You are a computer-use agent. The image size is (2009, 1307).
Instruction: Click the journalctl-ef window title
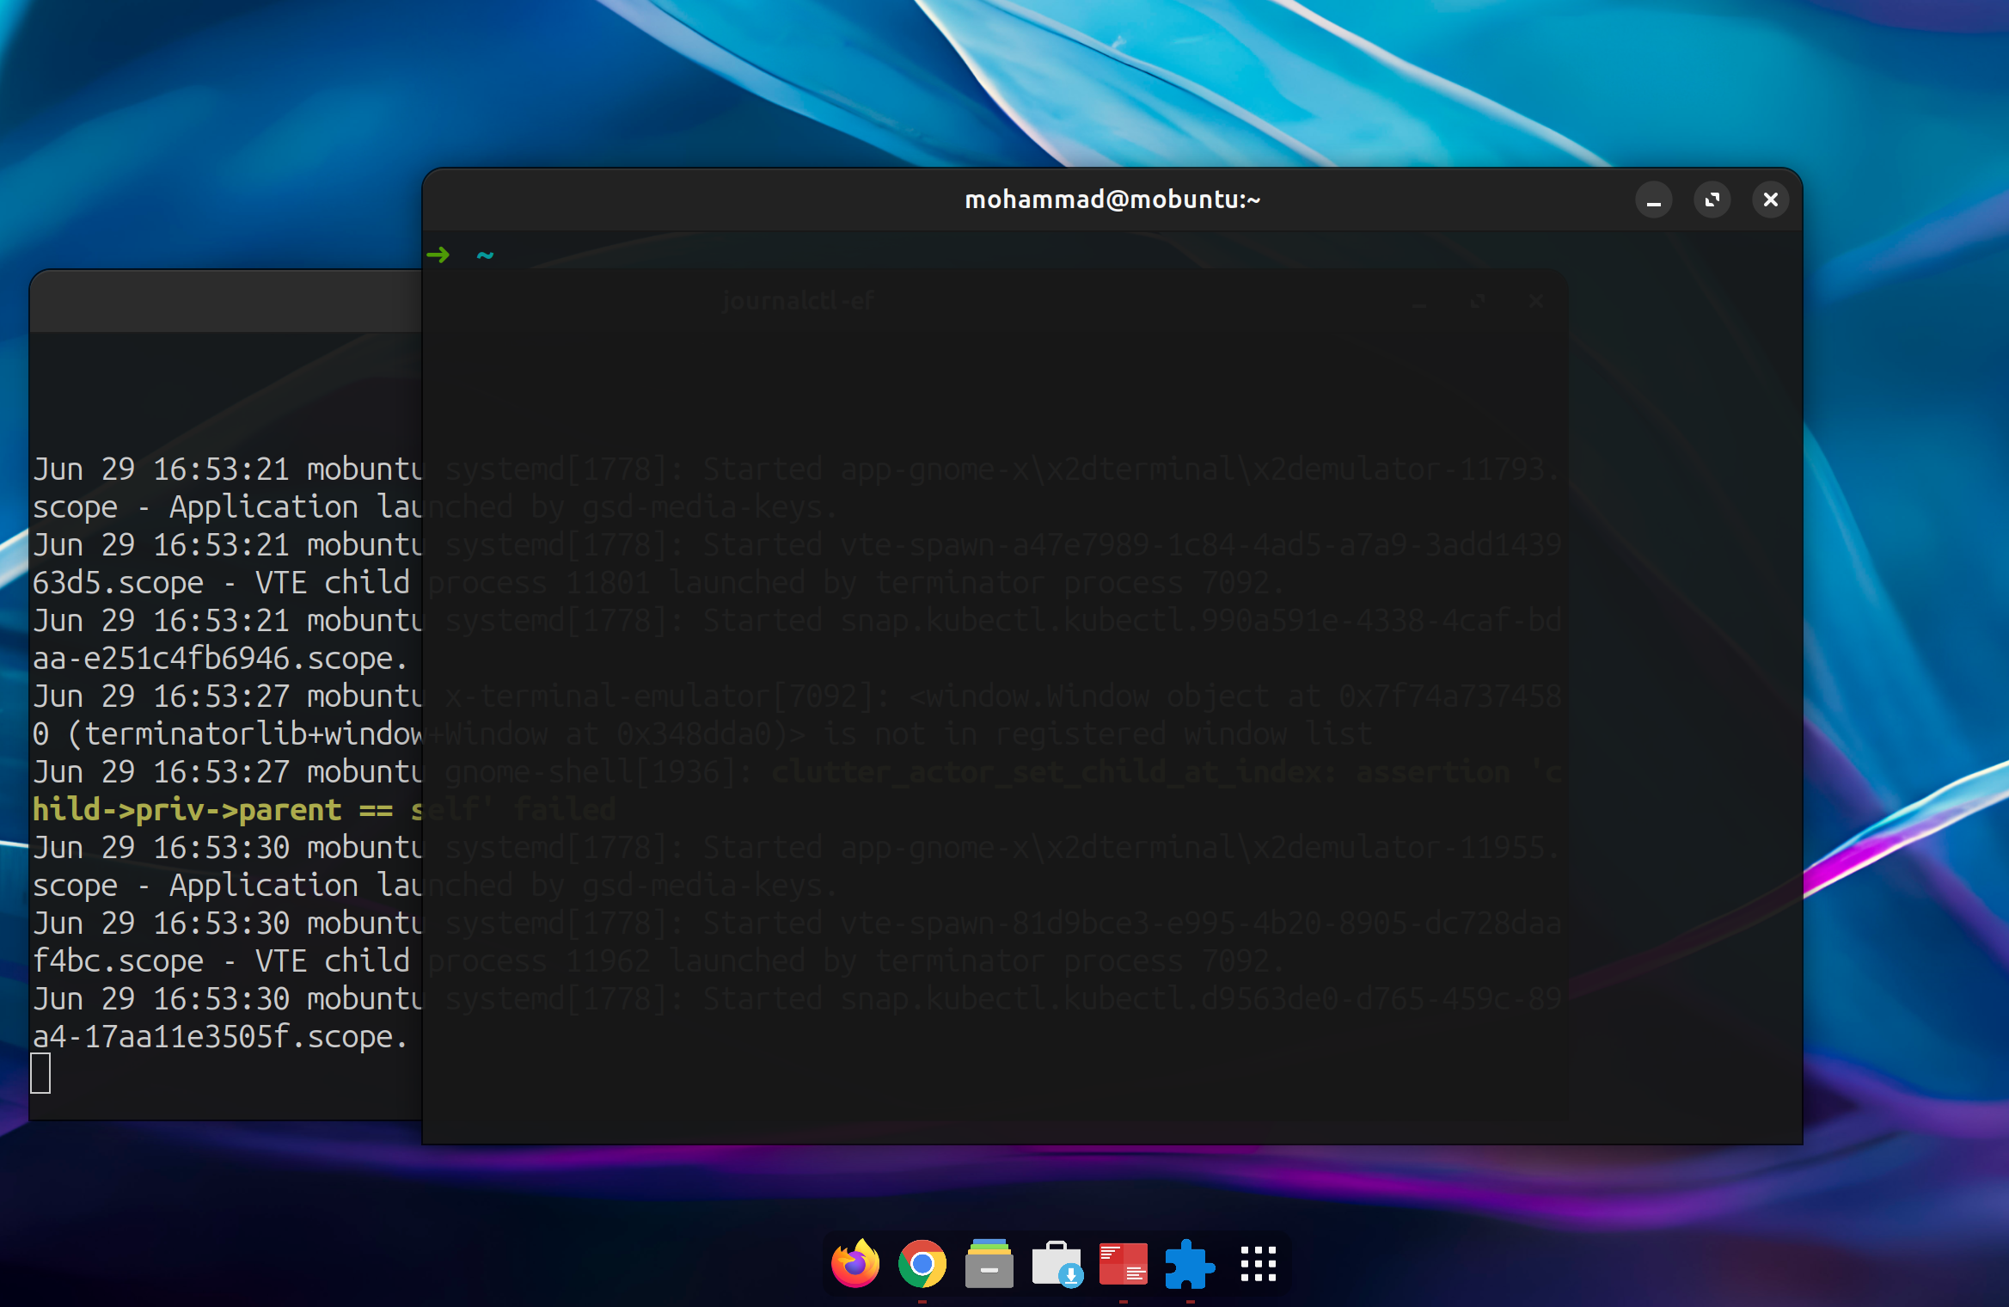coord(798,301)
